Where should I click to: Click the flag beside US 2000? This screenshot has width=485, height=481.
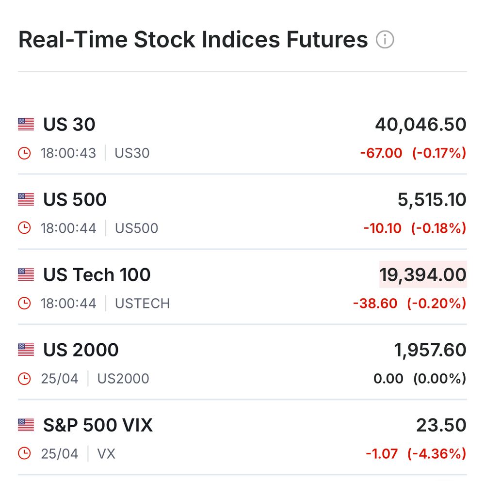26,350
